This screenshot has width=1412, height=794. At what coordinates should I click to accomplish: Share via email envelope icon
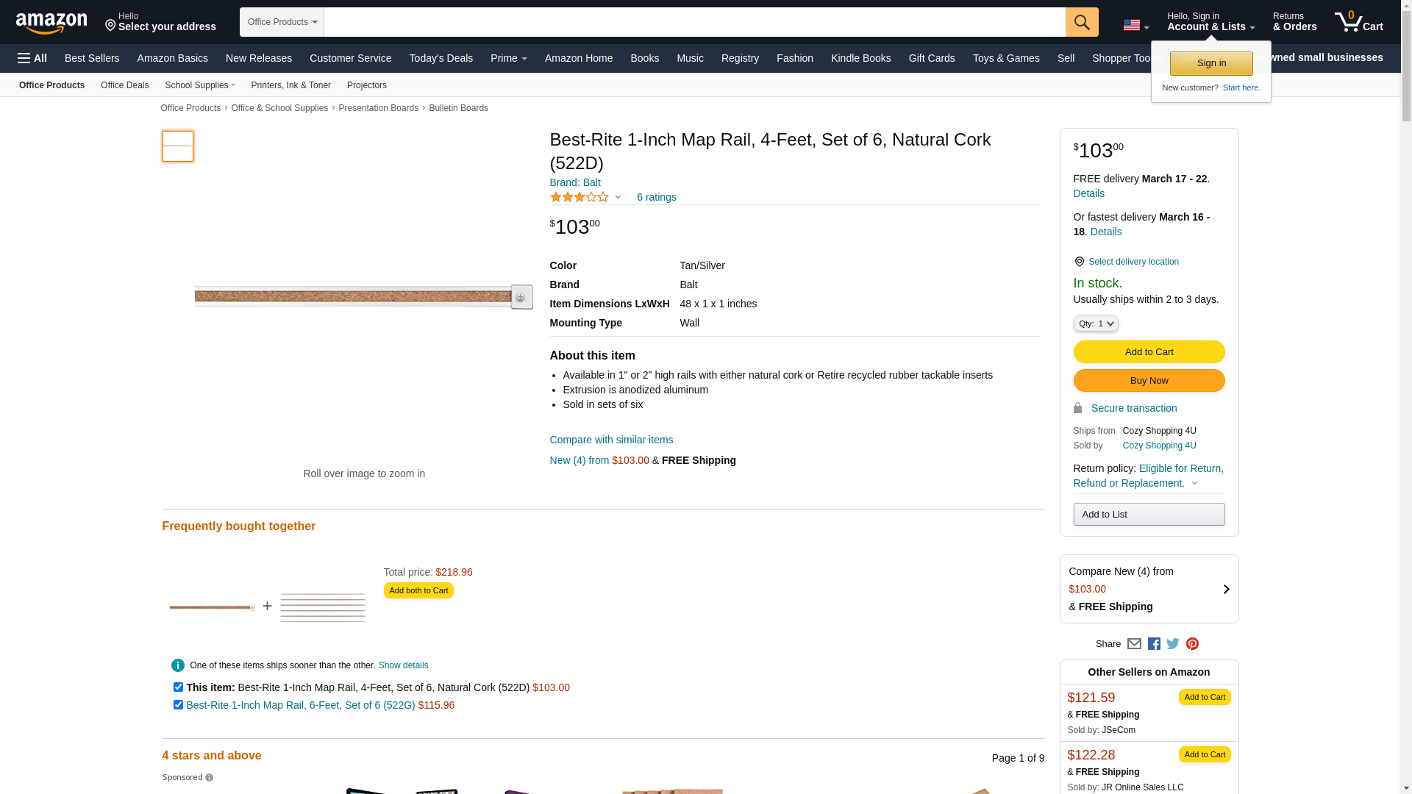point(1134,644)
